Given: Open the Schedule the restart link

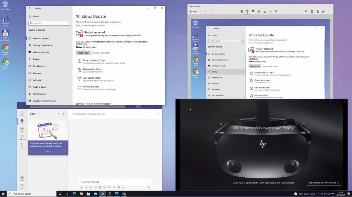Looking at the screenshot, I should tap(101, 53).
